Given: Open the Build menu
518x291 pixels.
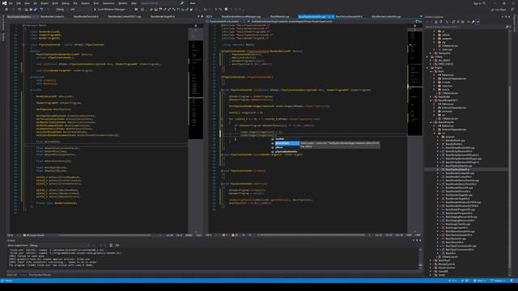Looking at the screenshot, I should click(55, 3).
